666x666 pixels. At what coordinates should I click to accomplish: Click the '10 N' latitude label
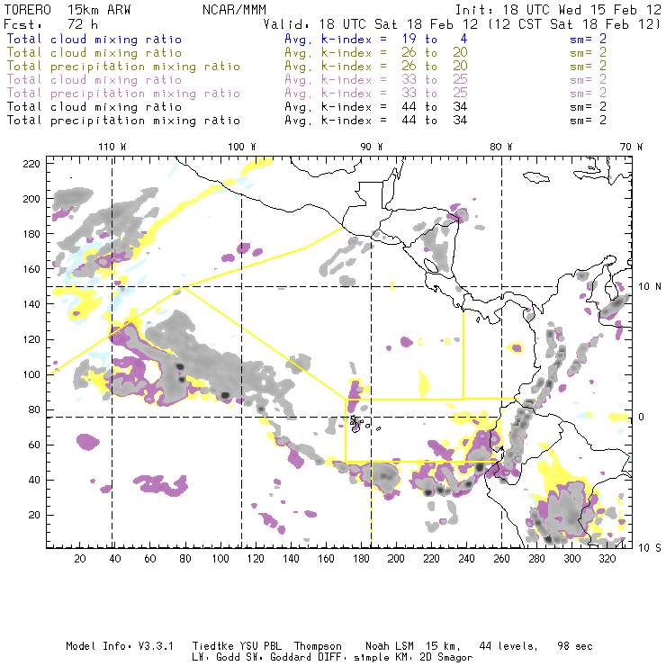[x=650, y=287]
